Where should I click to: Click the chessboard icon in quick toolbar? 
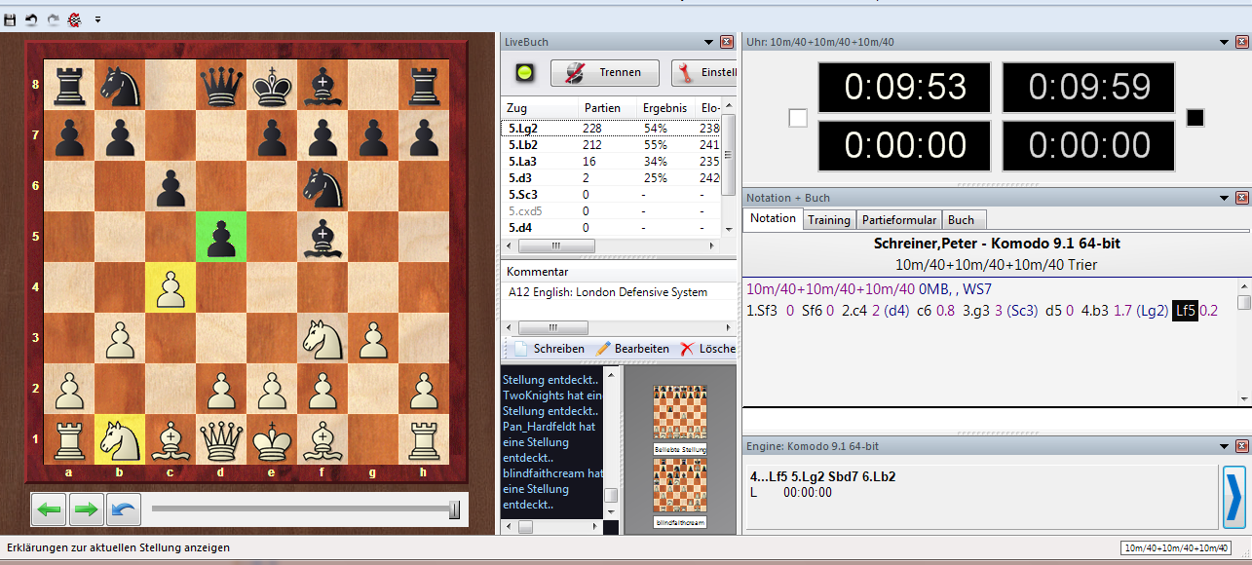74,19
